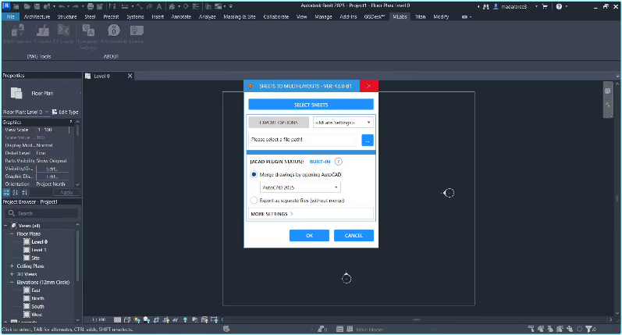
Task: Click the crop view icon in view control bar
Action: coord(156,319)
